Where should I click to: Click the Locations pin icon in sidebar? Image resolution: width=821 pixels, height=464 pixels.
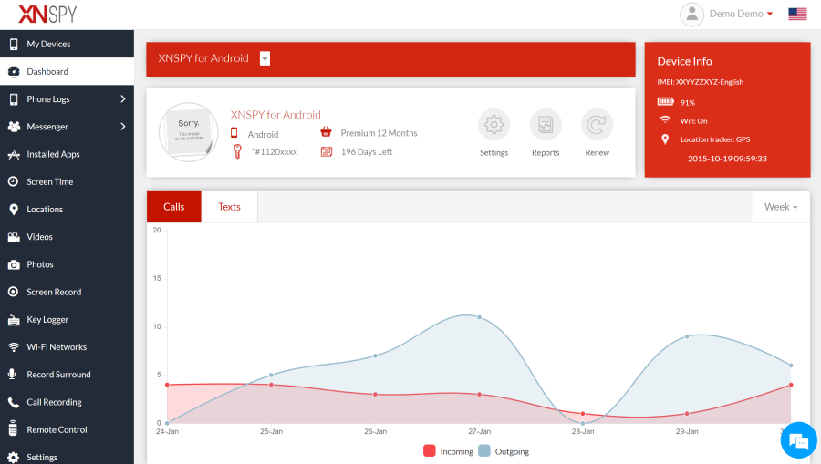14,210
